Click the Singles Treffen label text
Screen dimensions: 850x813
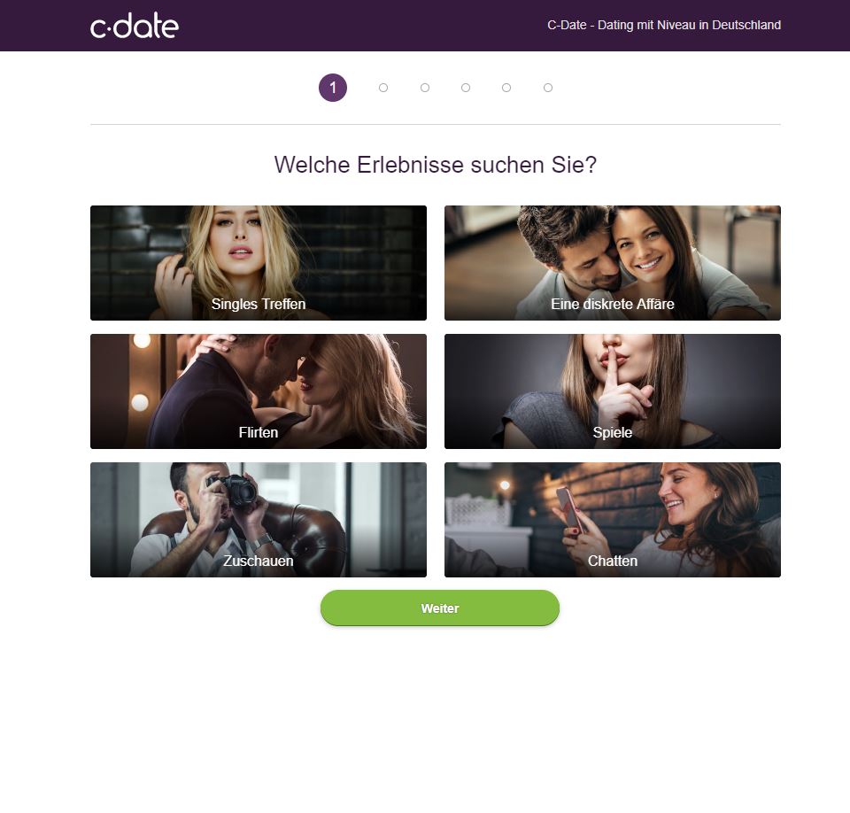tap(258, 304)
